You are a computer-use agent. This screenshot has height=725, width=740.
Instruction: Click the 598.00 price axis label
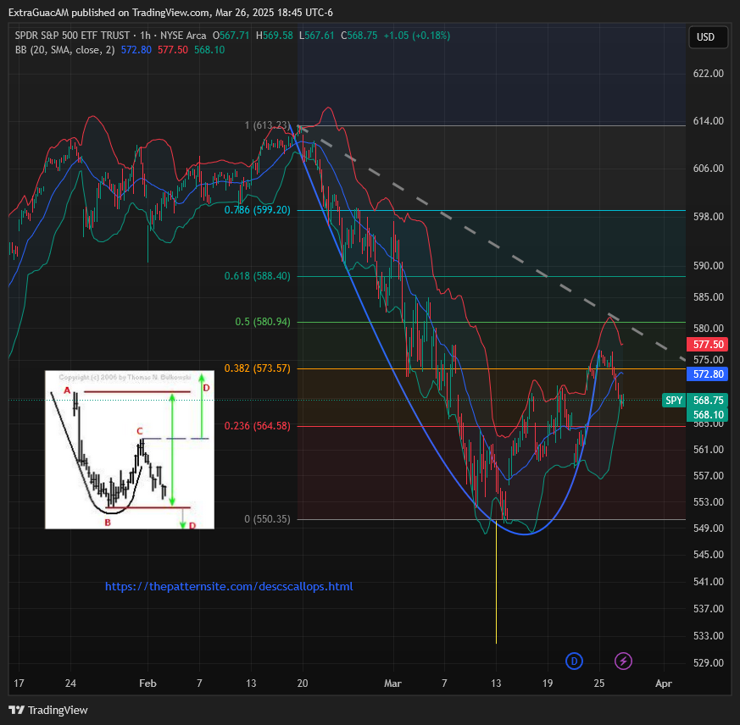pyautogui.click(x=708, y=217)
